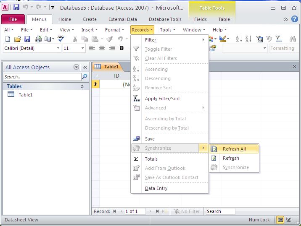This screenshot has width=301, height=226.
Task: Click the Sort Ascending A-Z toolbar icon
Action: pos(239,39)
